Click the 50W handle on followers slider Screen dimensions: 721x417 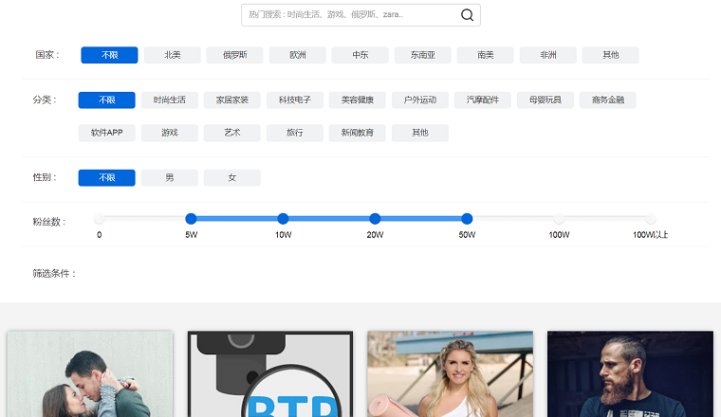[467, 219]
